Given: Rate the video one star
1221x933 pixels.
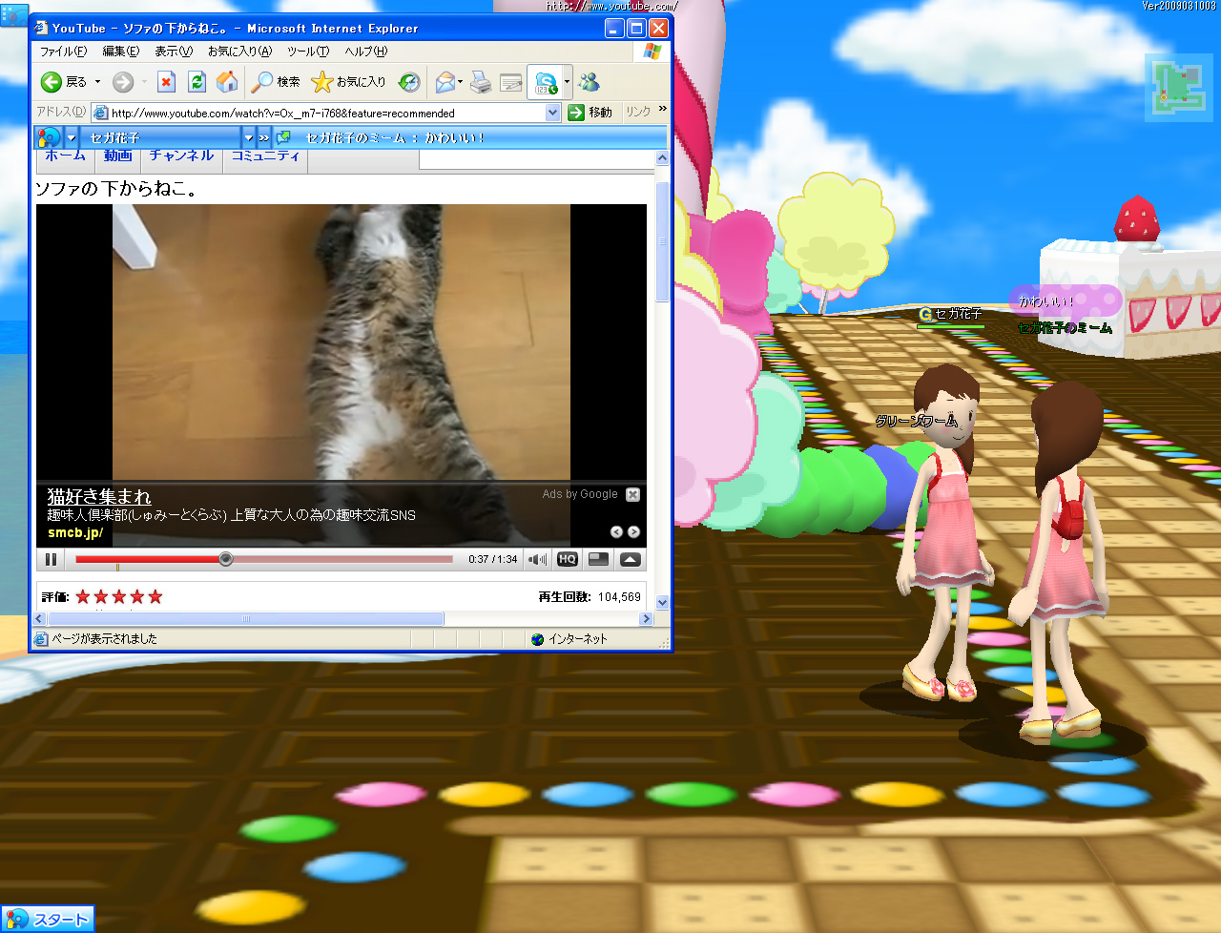Looking at the screenshot, I should tap(83, 597).
